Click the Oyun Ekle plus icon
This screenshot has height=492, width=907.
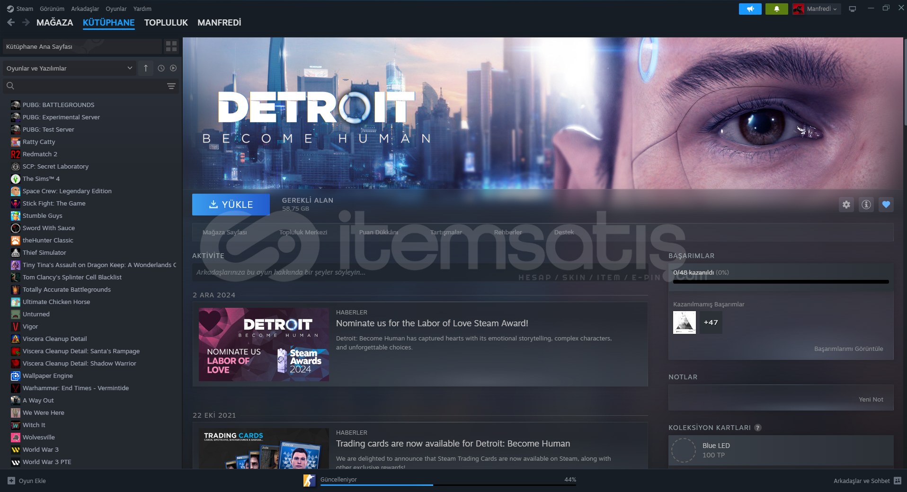point(11,481)
